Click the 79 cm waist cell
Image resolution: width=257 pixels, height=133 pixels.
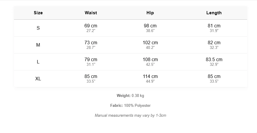point(91,60)
